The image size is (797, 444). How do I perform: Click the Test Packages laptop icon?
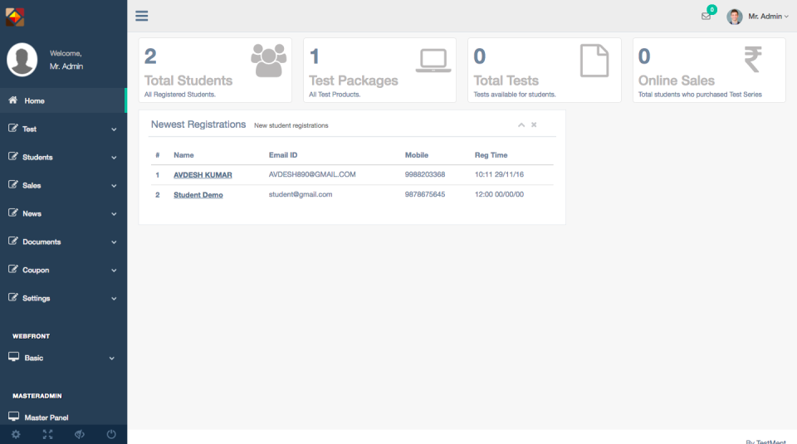[433, 61]
